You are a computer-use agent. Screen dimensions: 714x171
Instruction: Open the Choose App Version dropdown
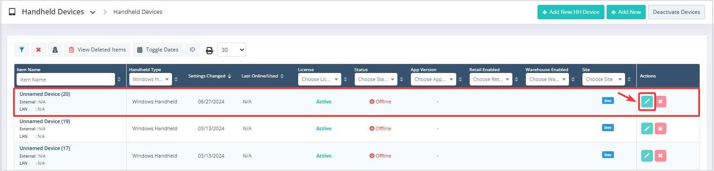click(x=433, y=79)
